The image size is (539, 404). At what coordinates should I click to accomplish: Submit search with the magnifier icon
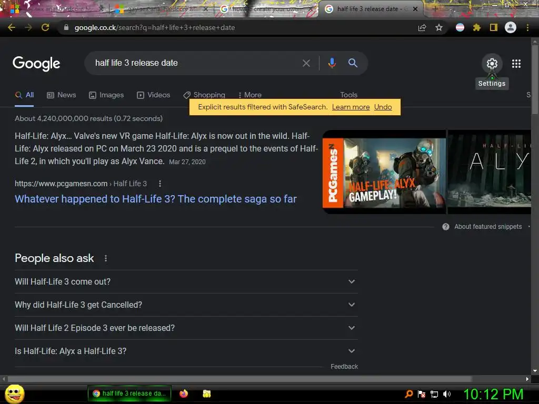(353, 63)
